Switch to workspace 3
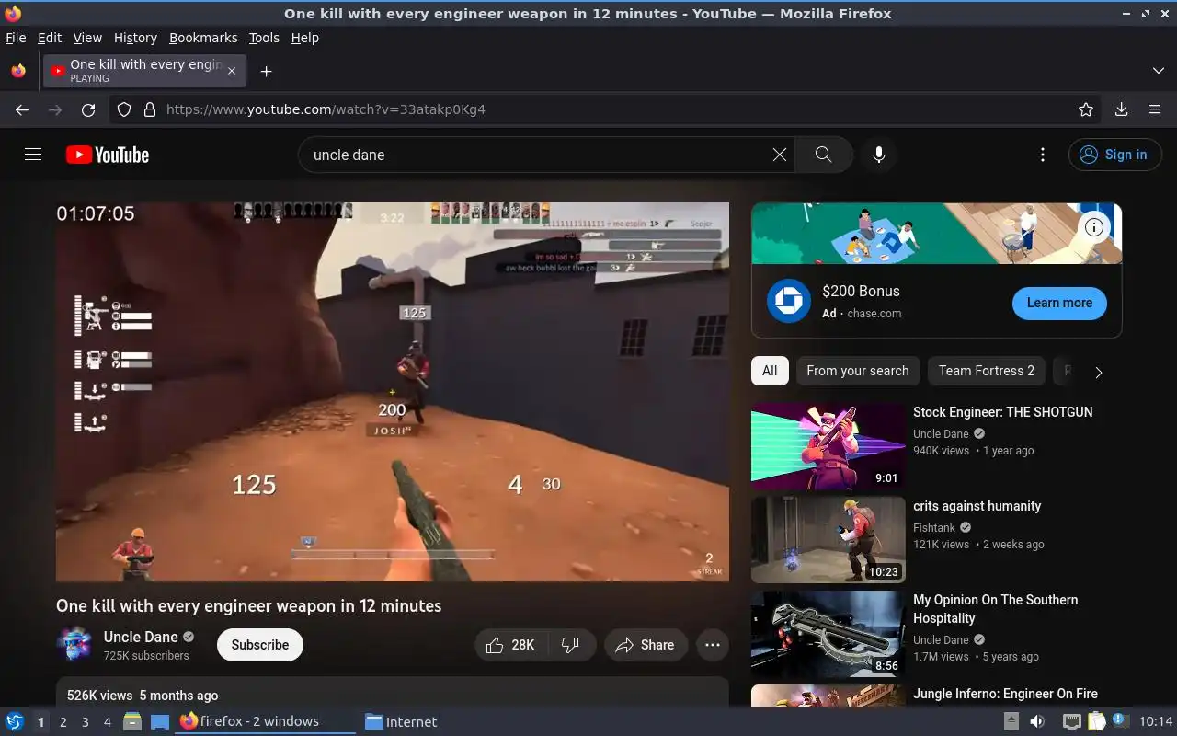The width and height of the screenshot is (1177, 736). pyautogui.click(x=85, y=722)
